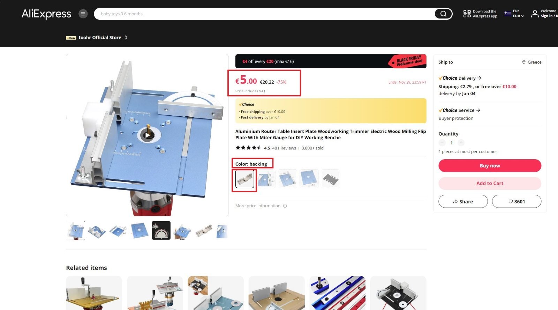
Task: Click the Share button
Action: 463,201
